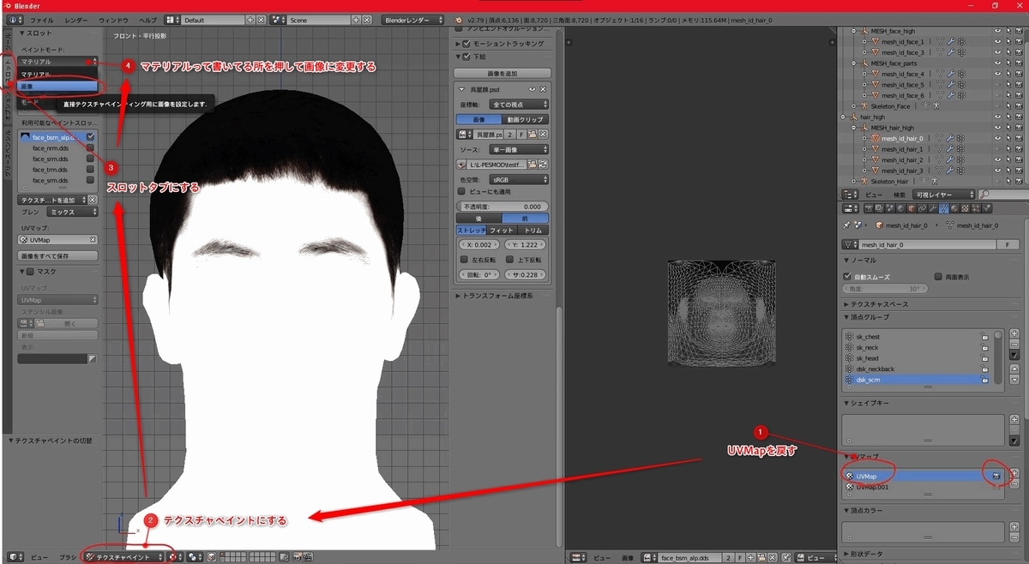
Task: Open the 可視レイヤー outliner display dropdown
Action: coord(944,195)
